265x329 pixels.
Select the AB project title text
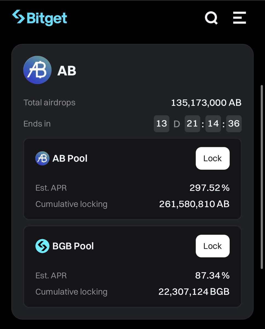pyautogui.click(x=67, y=71)
